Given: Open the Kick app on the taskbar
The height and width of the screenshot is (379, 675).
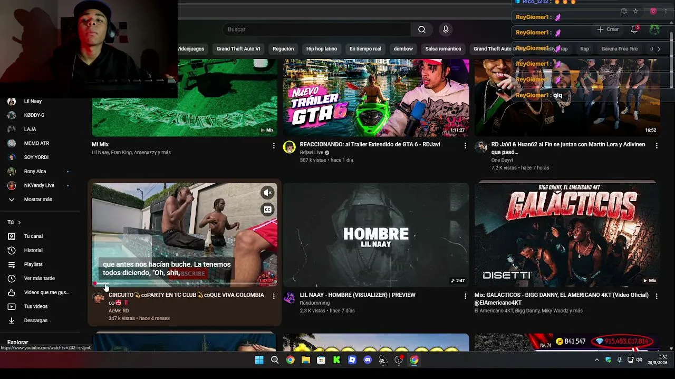Looking at the screenshot, I should (336, 360).
